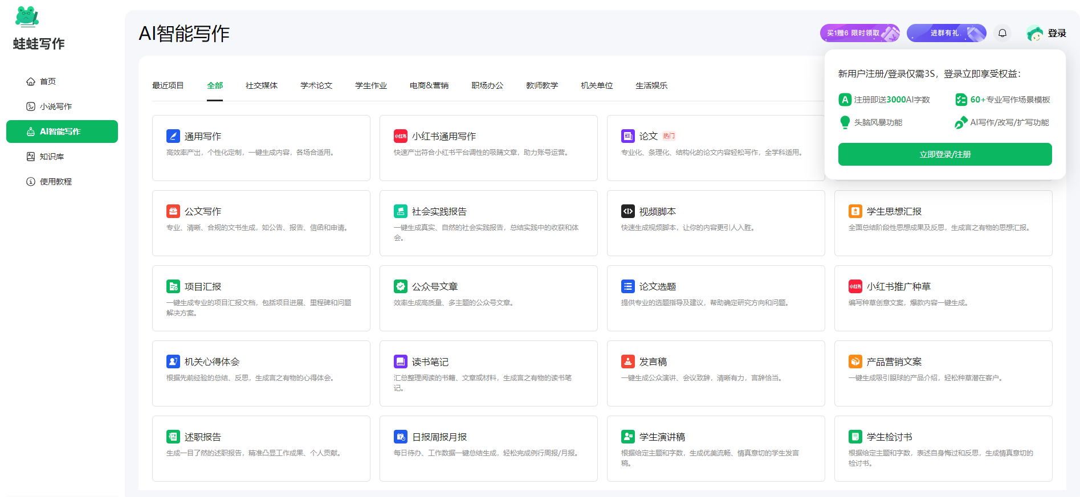Click the 登录 link

[1057, 34]
